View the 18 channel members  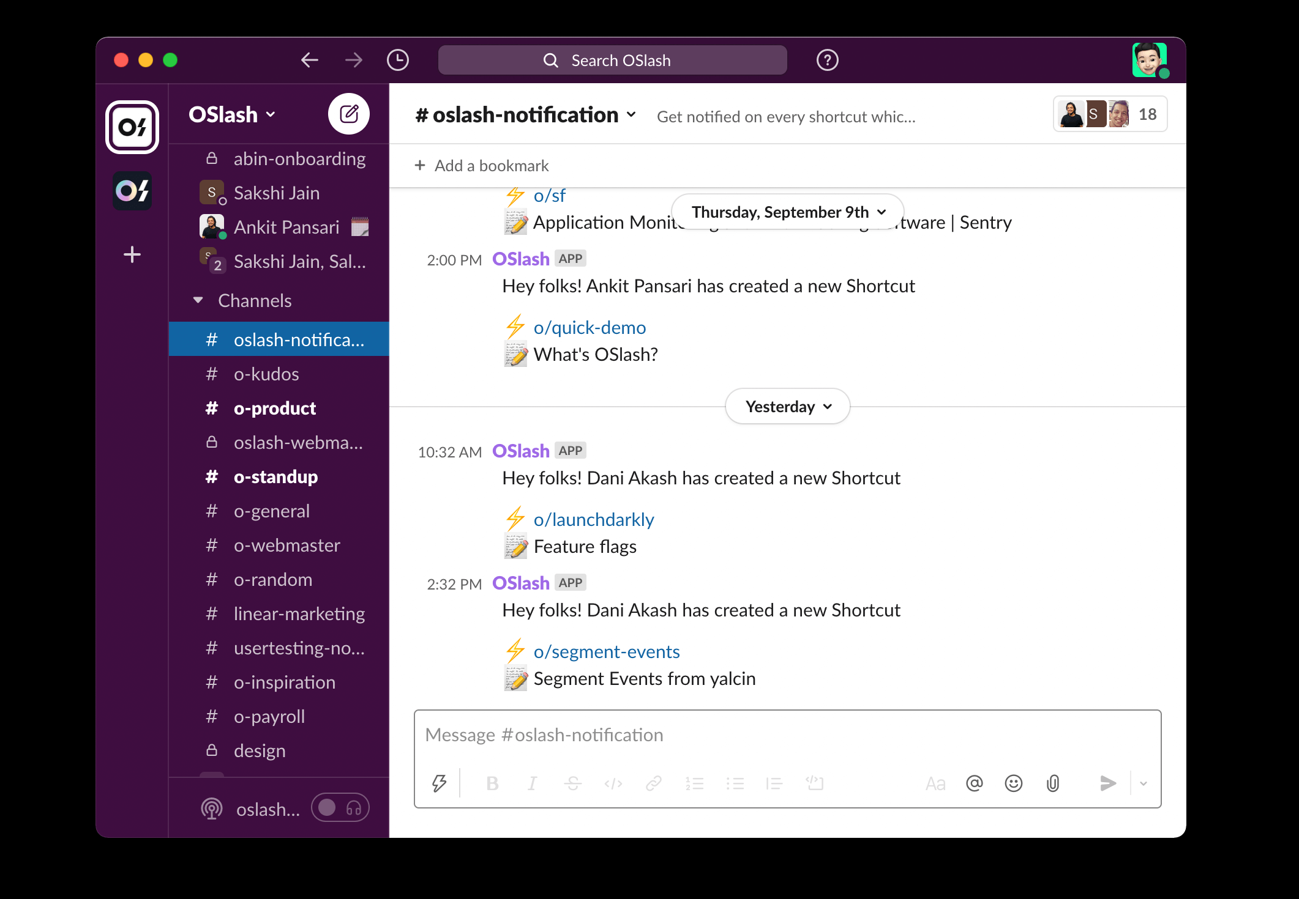click(x=1110, y=114)
